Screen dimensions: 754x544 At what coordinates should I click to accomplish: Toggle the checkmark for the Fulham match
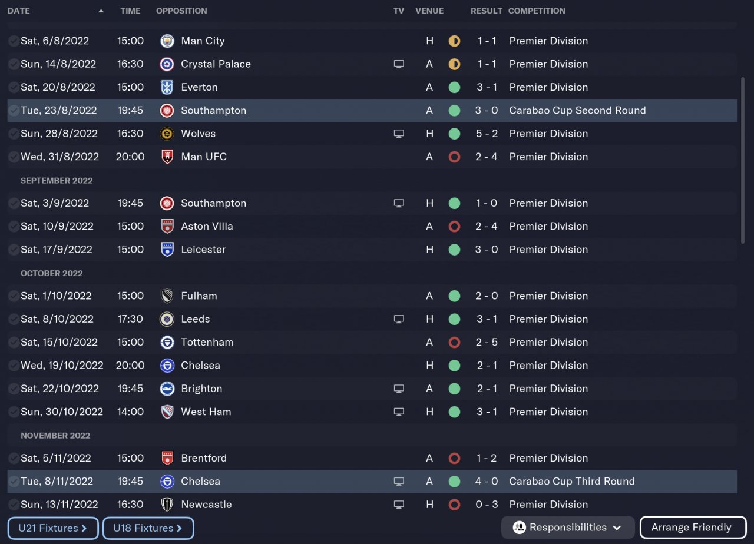click(x=14, y=296)
